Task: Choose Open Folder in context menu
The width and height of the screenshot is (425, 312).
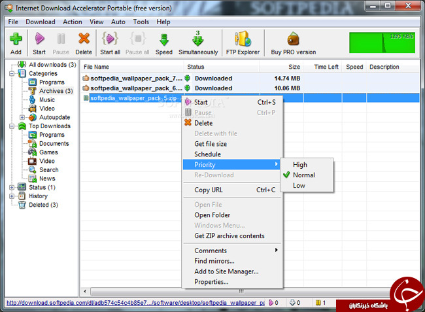Action: (x=232, y=215)
